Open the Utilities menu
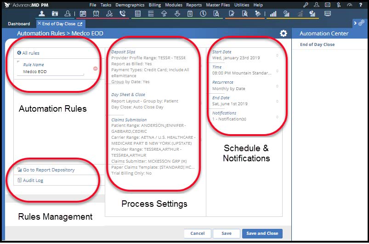 tap(242, 5)
